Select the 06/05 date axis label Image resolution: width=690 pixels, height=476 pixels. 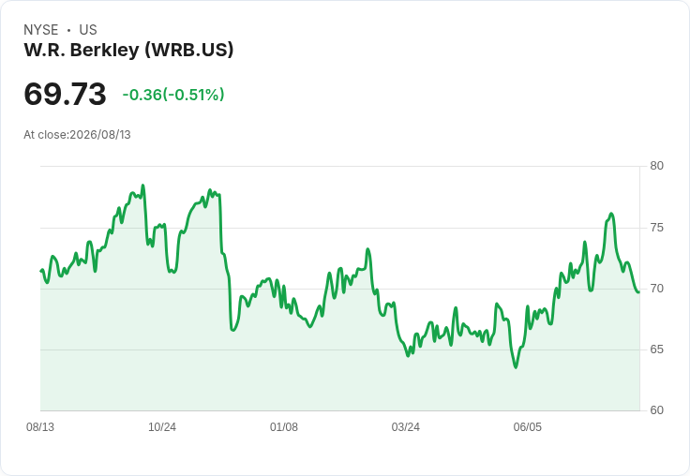click(527, 427)
